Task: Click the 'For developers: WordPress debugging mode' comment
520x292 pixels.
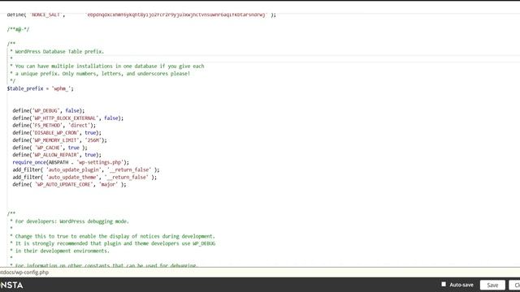Action: tap(69, 221)
